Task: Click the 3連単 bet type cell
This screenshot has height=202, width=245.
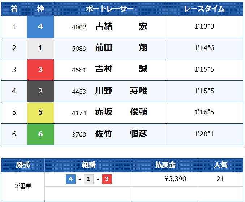Action: [23, 186]
